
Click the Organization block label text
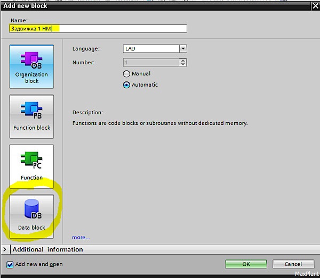tap(31, 78)
